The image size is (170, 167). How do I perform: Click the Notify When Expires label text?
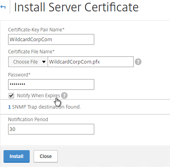pos(38,96)
